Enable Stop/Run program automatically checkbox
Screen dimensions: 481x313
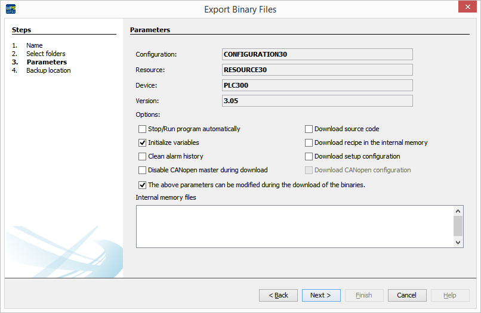pyautogui.click(x=142, y=129)
